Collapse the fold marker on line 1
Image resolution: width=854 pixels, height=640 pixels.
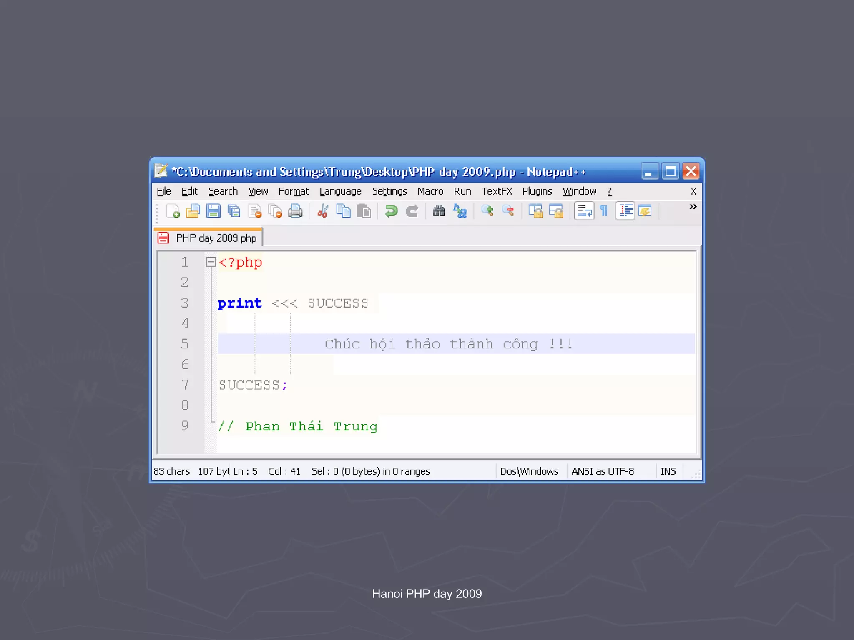(211, 262)
